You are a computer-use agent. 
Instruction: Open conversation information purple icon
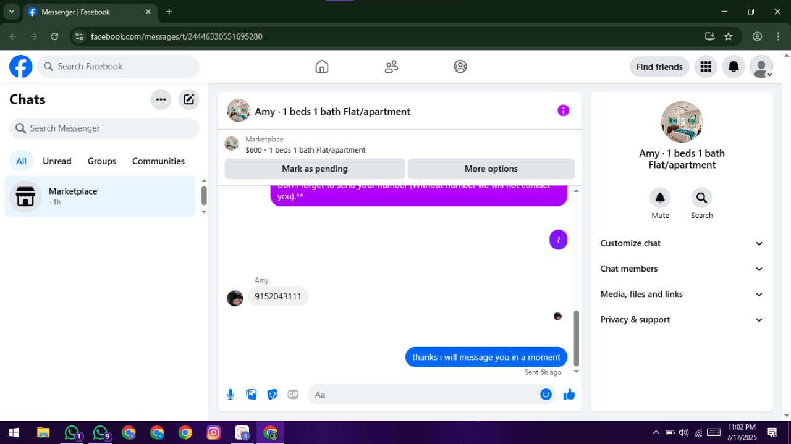563,111
